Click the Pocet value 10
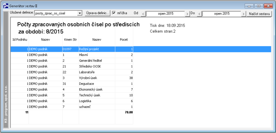Viewport: 276px width, 133px height. click(131, 95)
